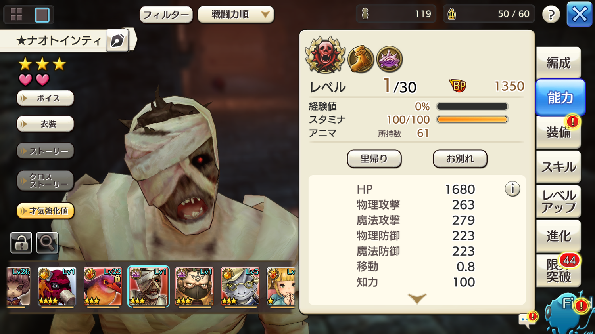Open the 装備 tab

pyautogui.click(x=559, y=132)
